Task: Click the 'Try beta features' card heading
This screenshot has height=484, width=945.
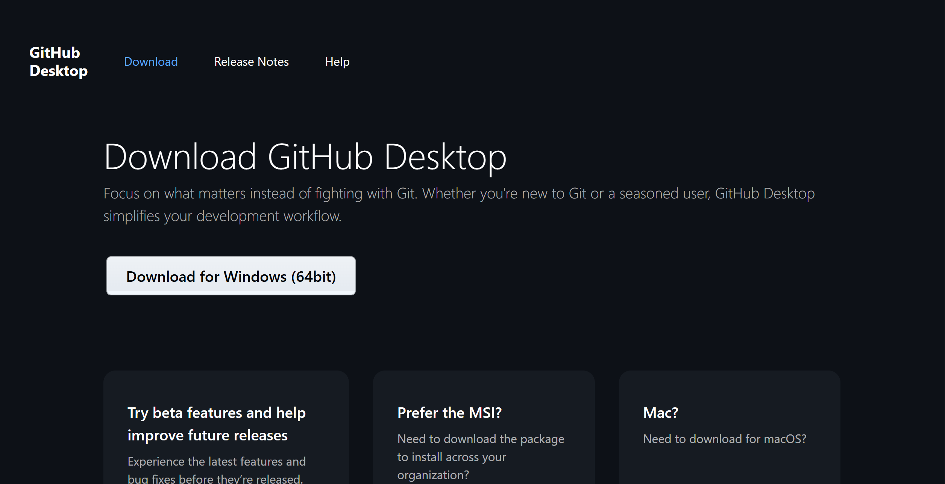Action: [217, 424]
